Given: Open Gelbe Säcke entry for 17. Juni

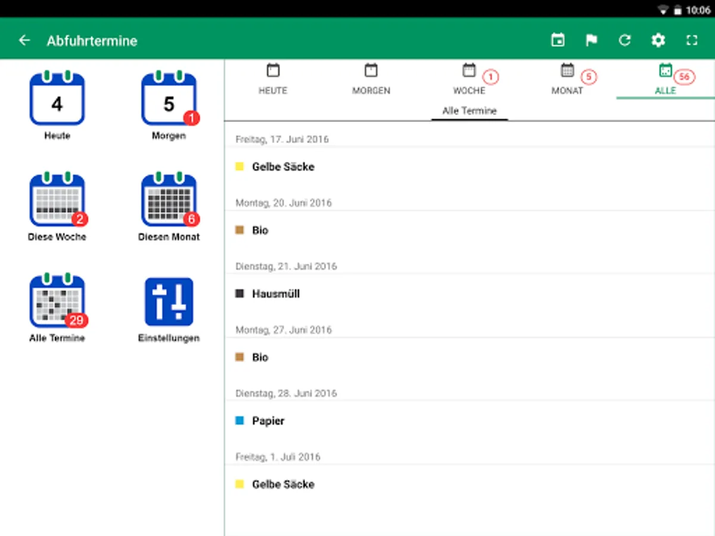Looking at the screenshot, I should coord(470,167).
